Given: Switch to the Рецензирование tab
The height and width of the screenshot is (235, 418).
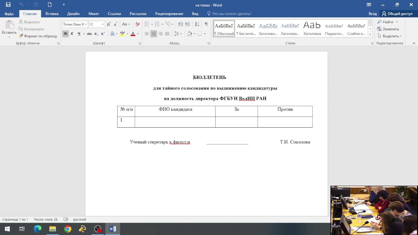Looking at the screenshot, I should coord(169,14).
